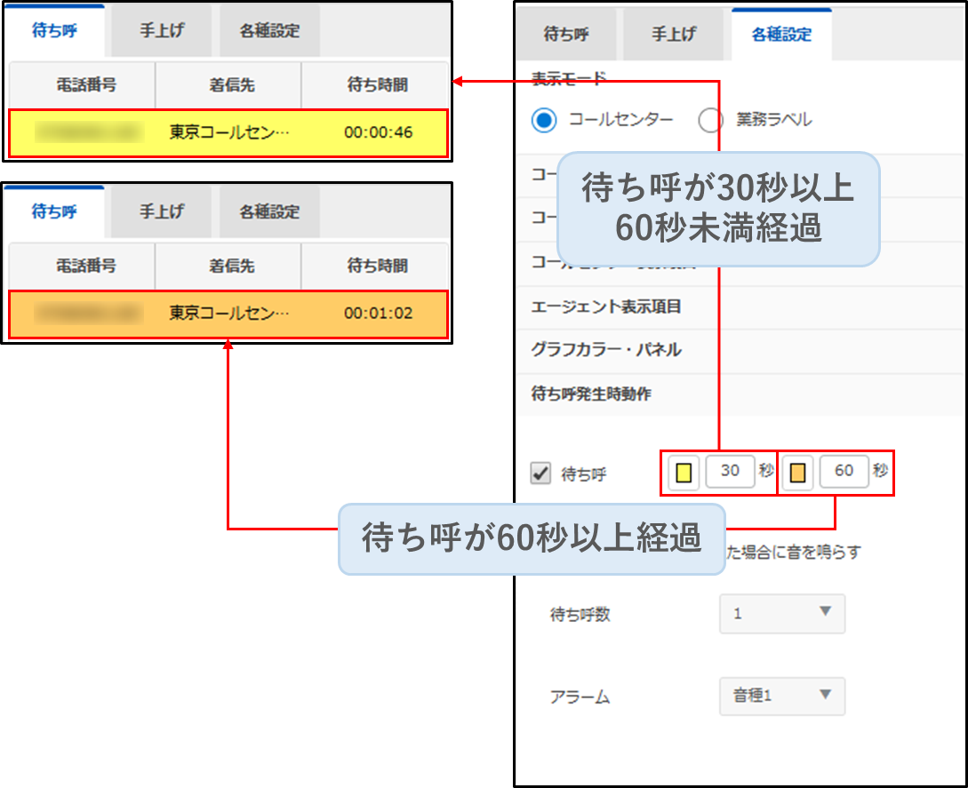
Task: Switch to 手上げ tab in the settings panel
Action: tap(674, 36)
